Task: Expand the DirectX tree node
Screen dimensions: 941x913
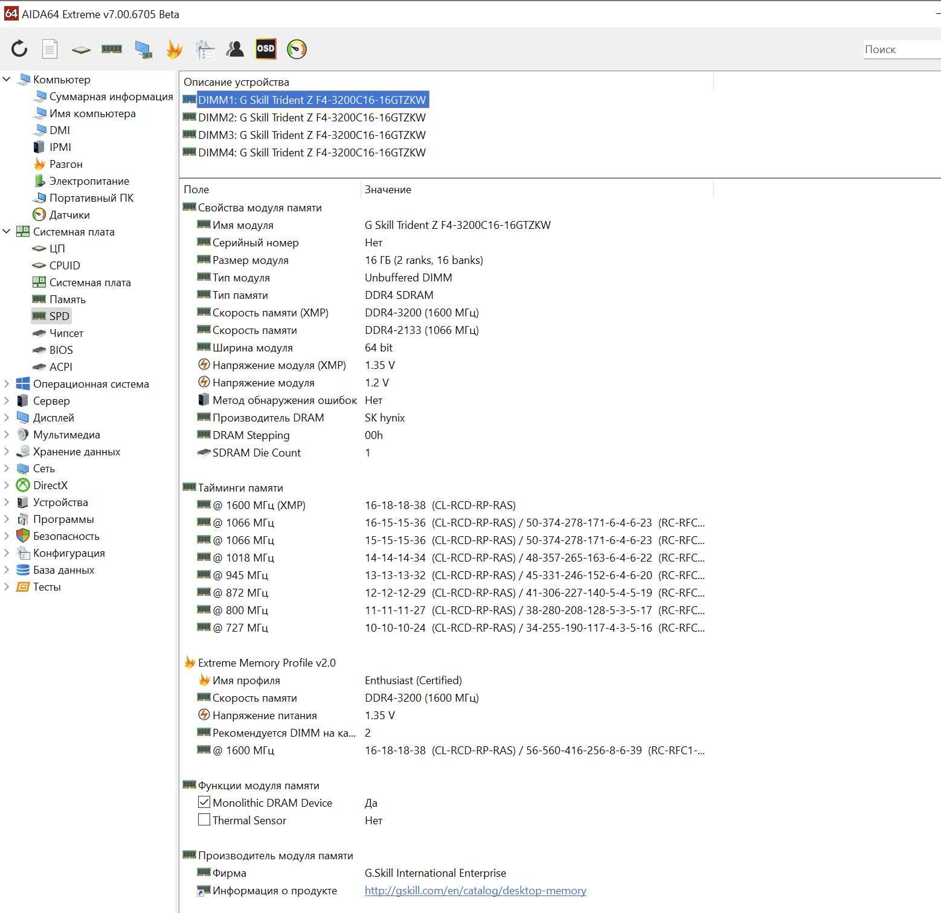Action: (x=7, y=485)
